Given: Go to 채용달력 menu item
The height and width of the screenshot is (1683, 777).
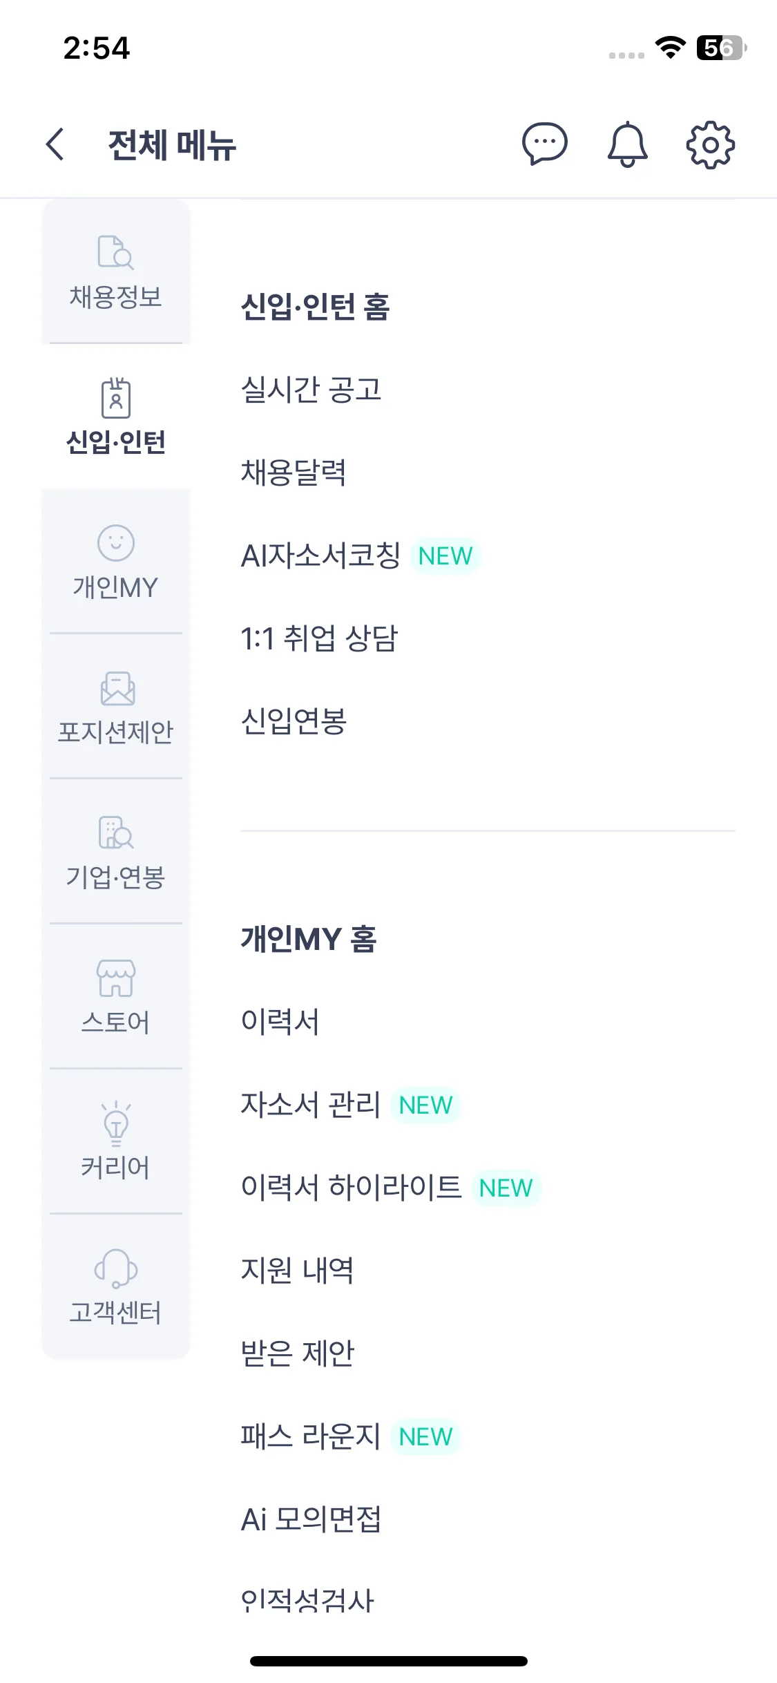Looking at the screenshot, I should coord(293,473).
